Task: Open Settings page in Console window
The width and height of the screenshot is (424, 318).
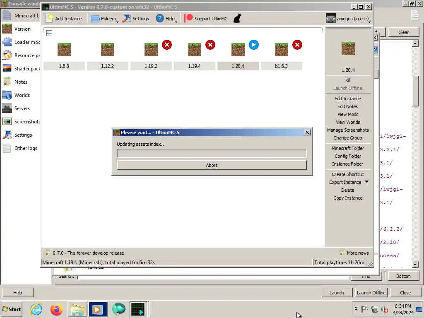Action: pos(20,135)
